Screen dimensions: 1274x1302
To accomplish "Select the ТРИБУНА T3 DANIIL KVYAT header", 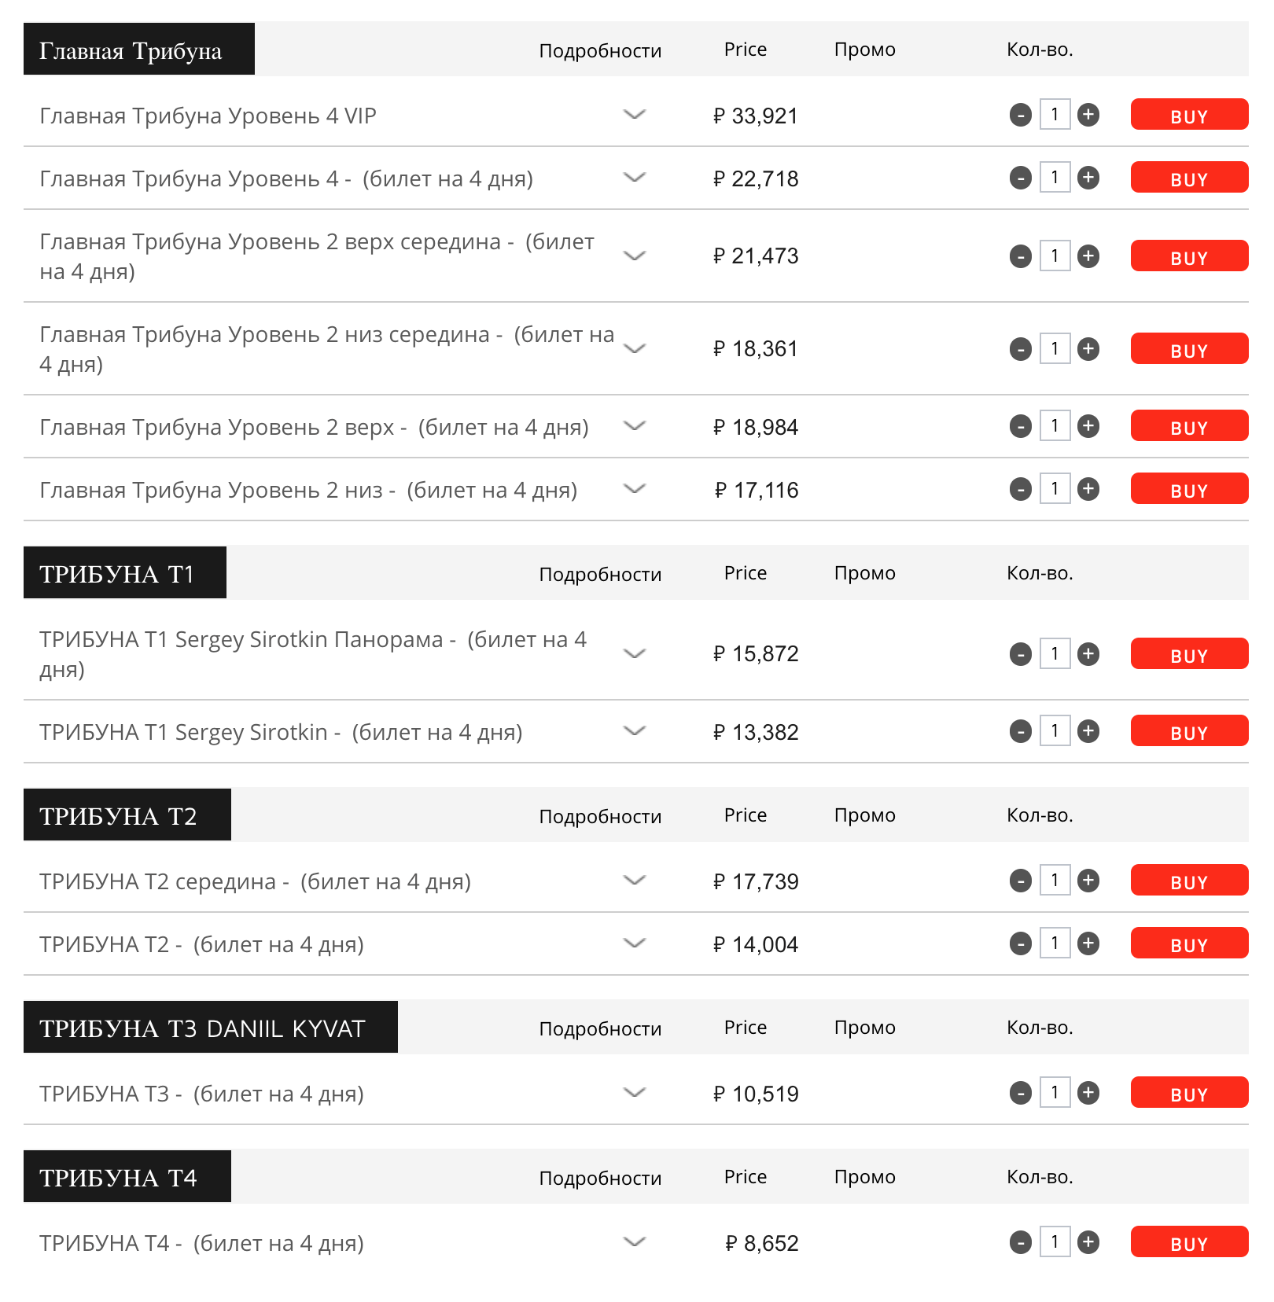I will tap(211, 1027).
